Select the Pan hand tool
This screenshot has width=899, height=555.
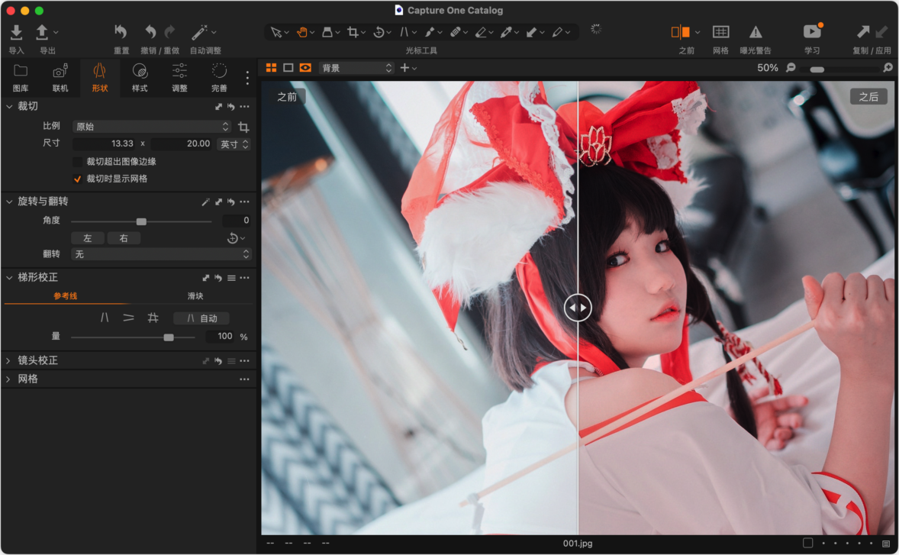coord(301,33)
